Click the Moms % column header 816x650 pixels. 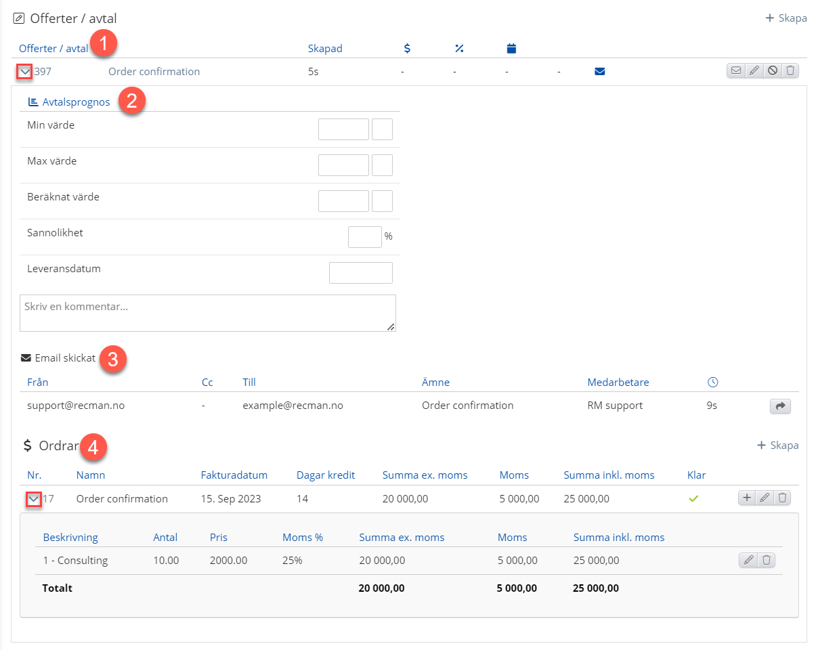[x=303, y=538]
